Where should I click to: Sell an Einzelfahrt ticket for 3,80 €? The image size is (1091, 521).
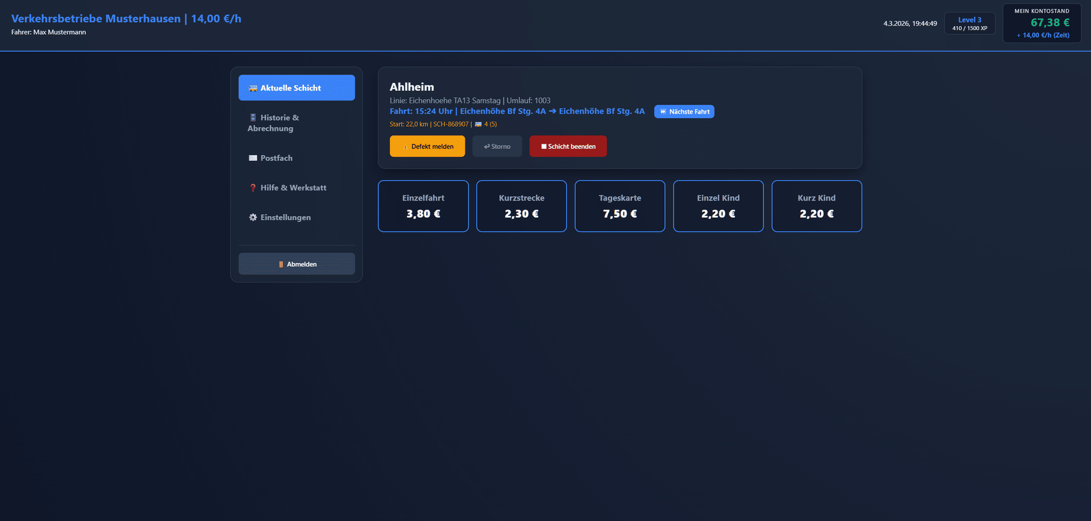pos(423,206)
